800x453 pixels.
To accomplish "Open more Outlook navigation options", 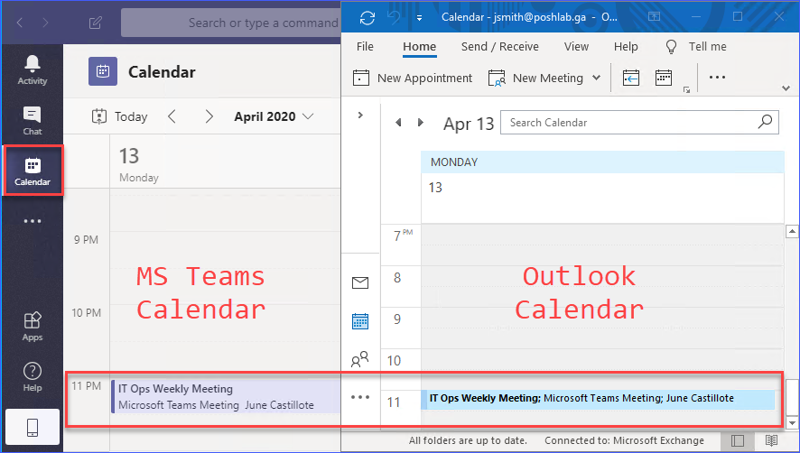I will [360, 397].
